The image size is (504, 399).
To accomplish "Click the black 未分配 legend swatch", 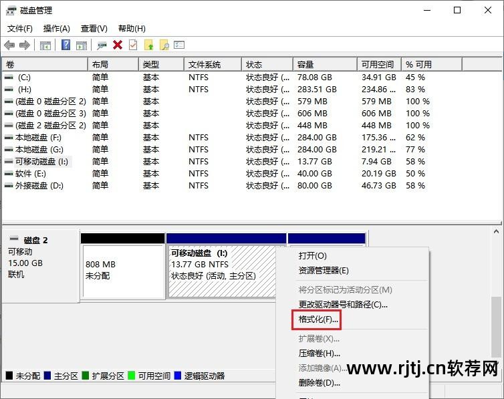I will tap(9, 376).
